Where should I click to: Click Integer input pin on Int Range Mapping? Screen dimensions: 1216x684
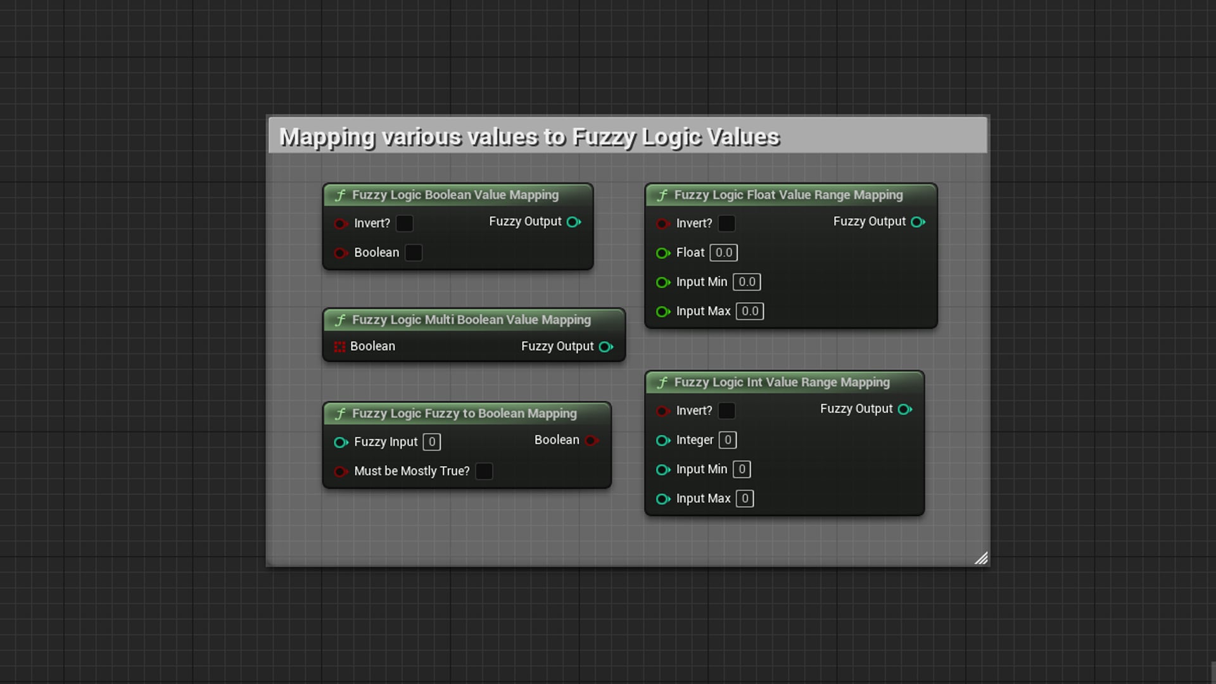pyautogui.click(x=663, y=440)
